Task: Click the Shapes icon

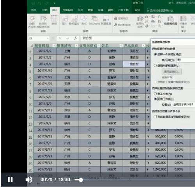Action: pos(84,20)
